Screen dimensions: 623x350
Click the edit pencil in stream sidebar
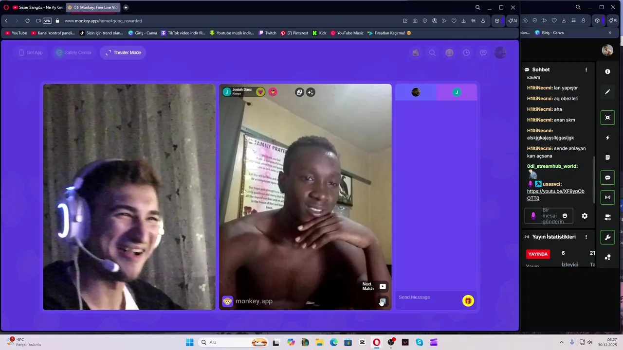607,91
